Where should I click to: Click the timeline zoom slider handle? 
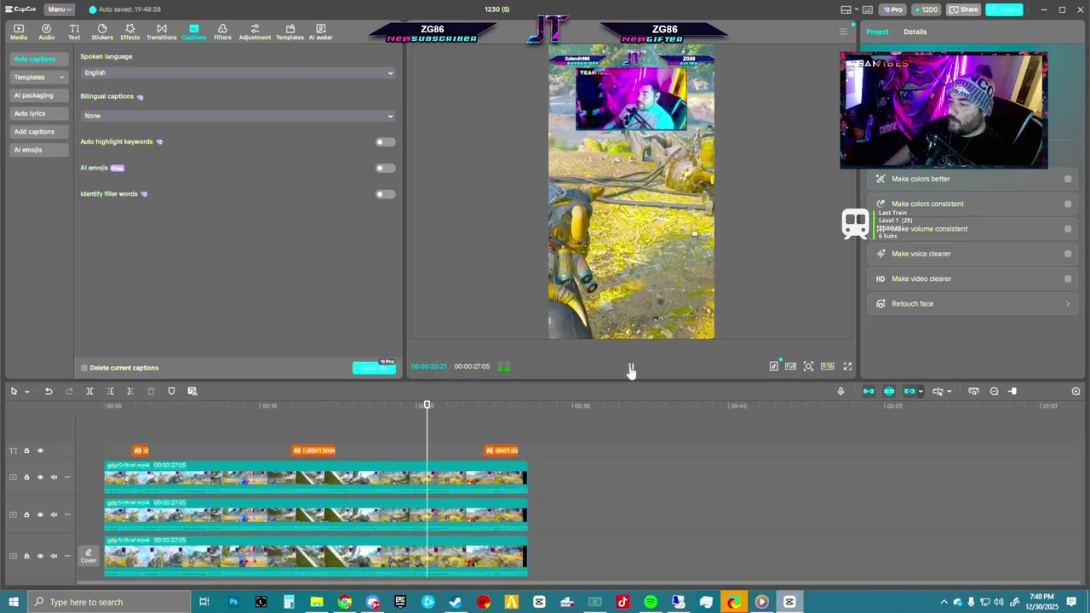point(1013,391)
